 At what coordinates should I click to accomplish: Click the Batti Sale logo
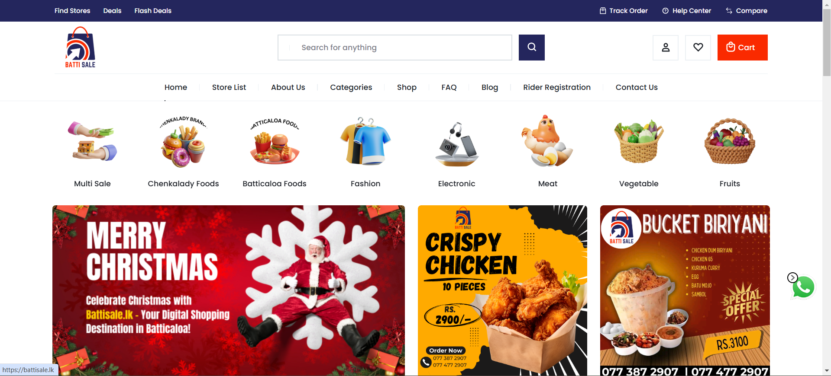(x=80, y=48)
